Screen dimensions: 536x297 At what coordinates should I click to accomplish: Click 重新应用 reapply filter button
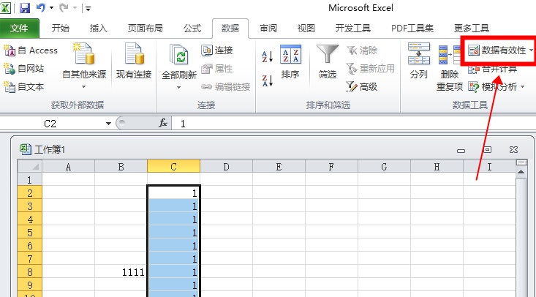pos(371,69)
